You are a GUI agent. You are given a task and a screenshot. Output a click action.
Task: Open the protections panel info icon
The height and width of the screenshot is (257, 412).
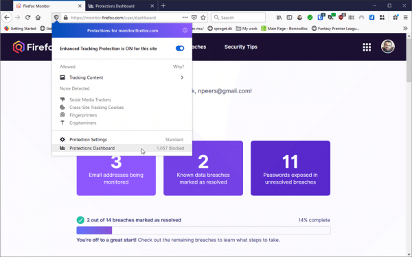pyautogui.click(x=185, y=30)
